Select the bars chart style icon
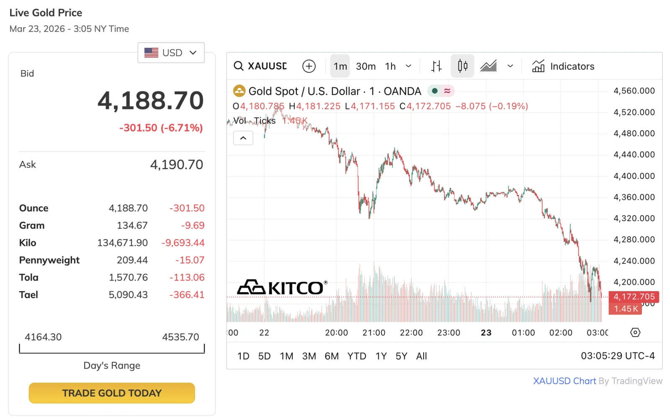 coord(436,66)
